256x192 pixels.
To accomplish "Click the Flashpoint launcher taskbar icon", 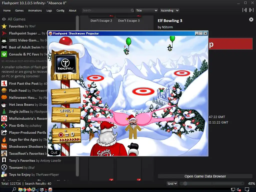I will 46,189.
